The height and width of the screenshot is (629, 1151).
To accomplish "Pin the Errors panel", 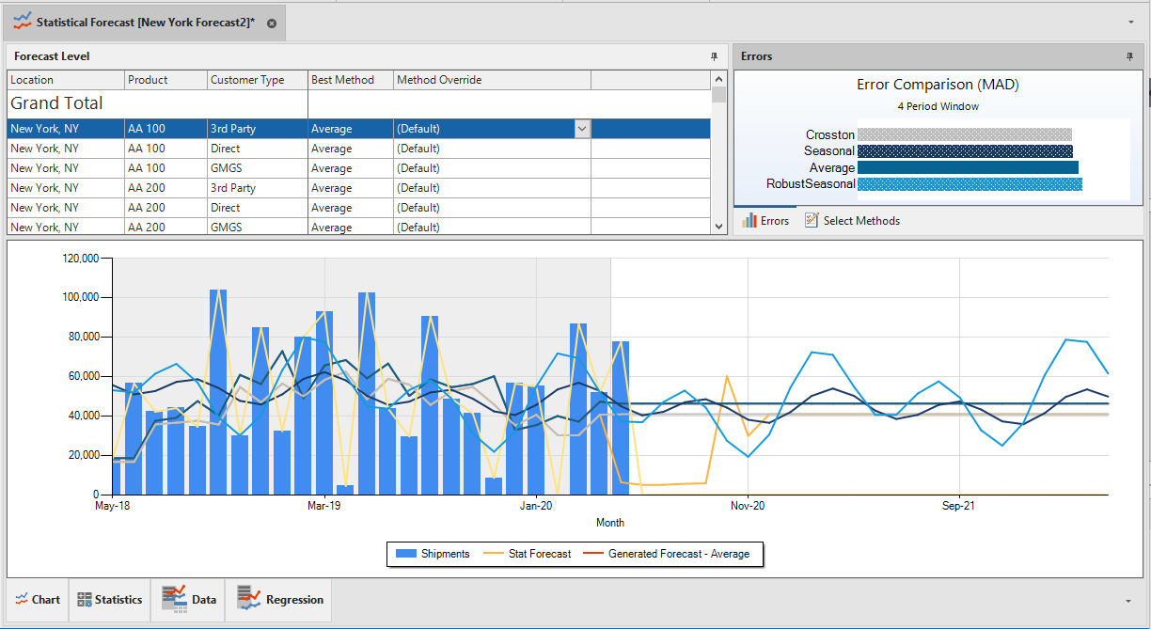I will tap(1129, 56).
